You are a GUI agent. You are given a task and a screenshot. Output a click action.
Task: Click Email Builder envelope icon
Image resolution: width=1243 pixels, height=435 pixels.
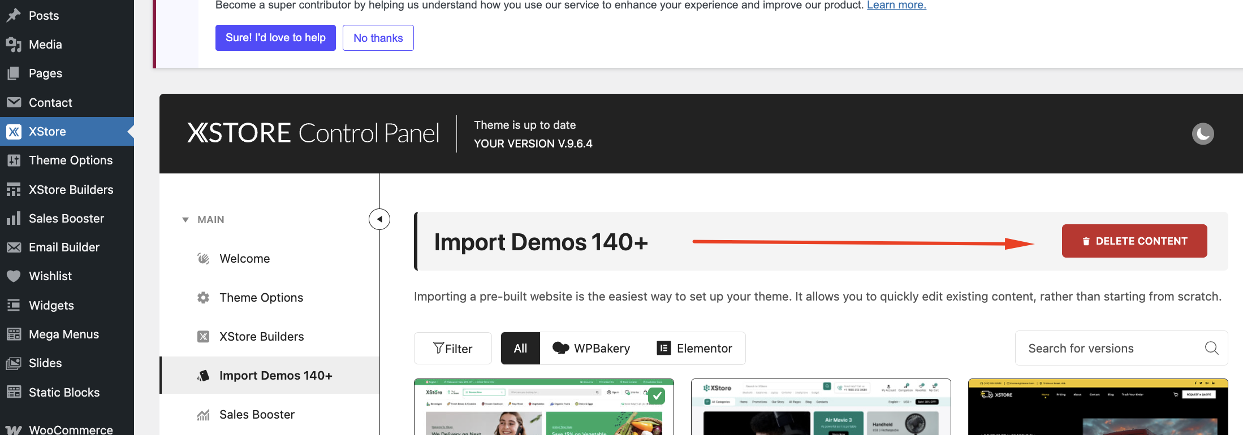14,247
